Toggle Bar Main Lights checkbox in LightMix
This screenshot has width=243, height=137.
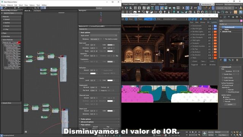pyautogui.click(x=191, y=32)
